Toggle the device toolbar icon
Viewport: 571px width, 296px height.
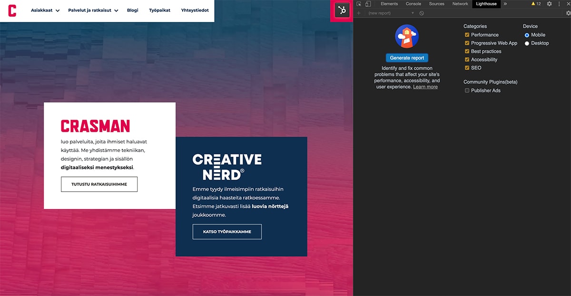tap(368, 4)
